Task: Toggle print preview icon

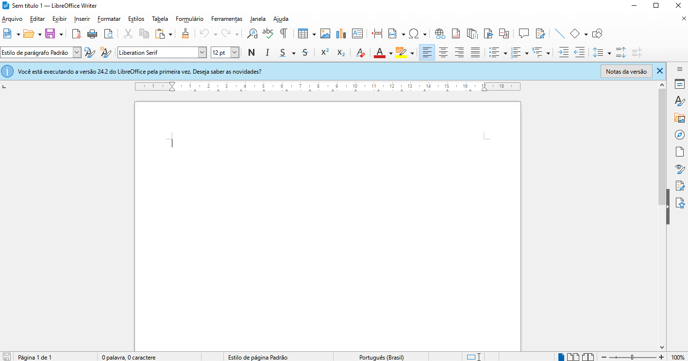Action: coord(108,34)
